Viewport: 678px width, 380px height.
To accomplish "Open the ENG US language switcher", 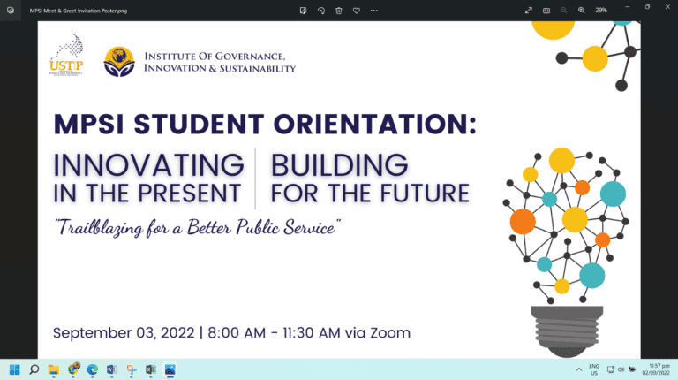I will (594, 369).
